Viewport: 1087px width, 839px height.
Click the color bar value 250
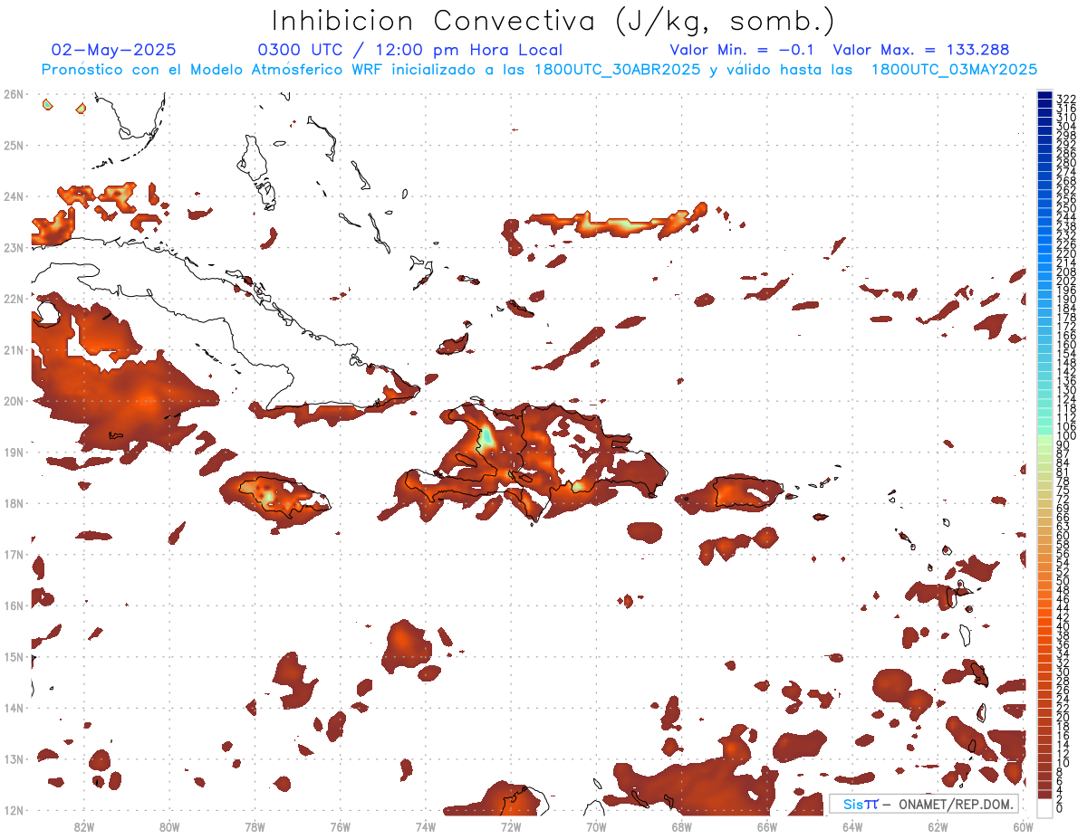(1066, 208)
